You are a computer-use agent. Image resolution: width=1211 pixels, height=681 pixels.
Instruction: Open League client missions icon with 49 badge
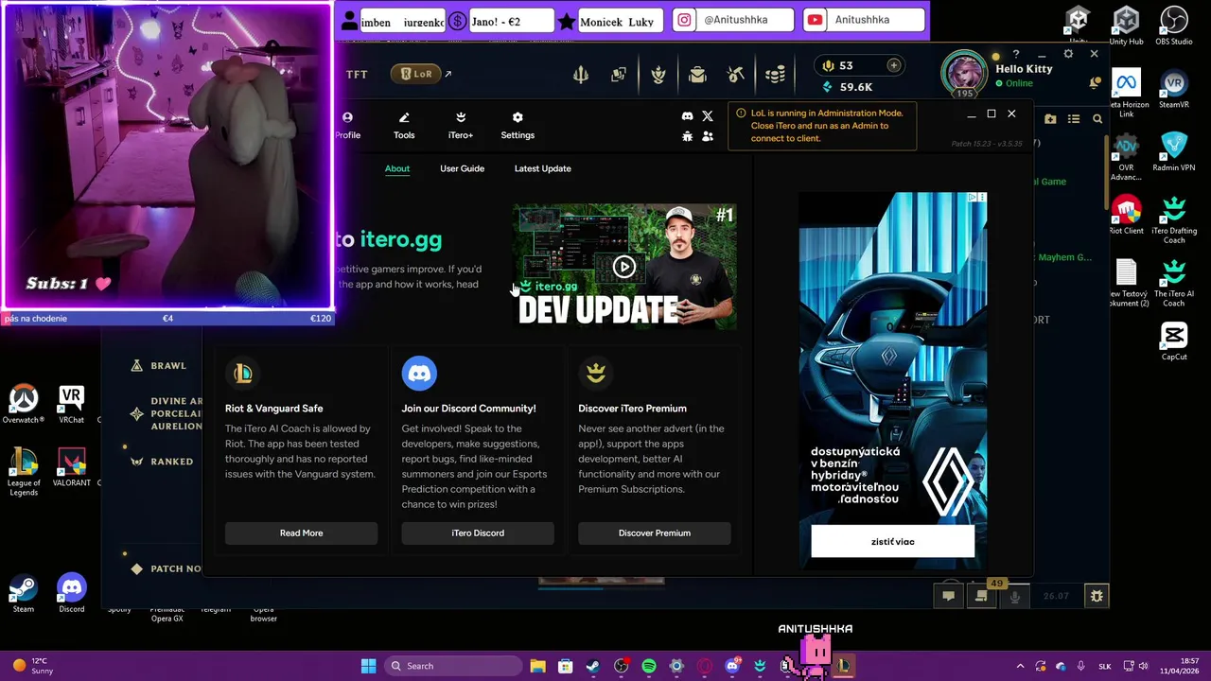[x=981, y=596]
